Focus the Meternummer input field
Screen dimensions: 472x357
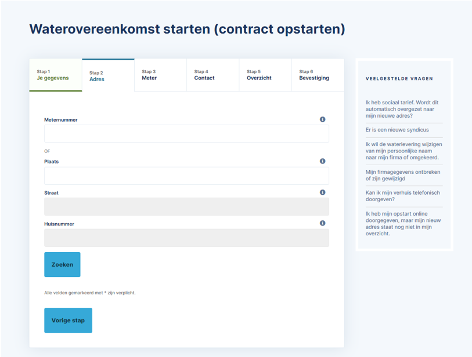(186, 134)
